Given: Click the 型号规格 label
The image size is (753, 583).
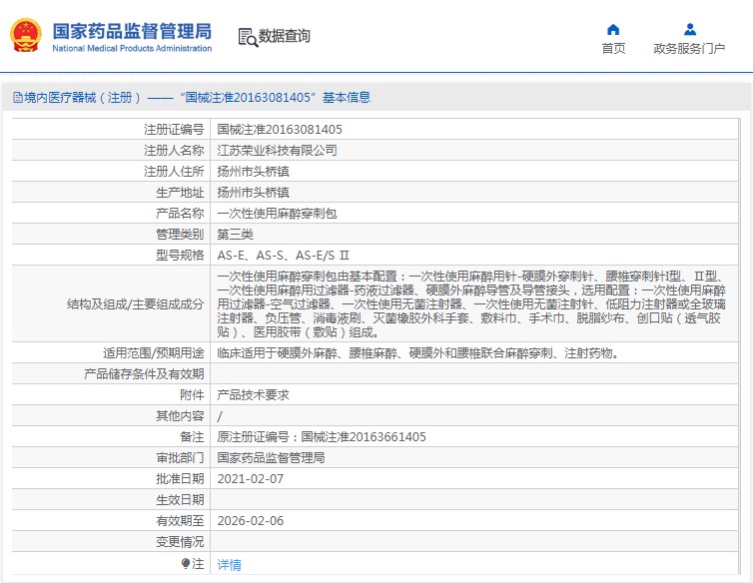Looking at the screenshot, I should [180, 255].
